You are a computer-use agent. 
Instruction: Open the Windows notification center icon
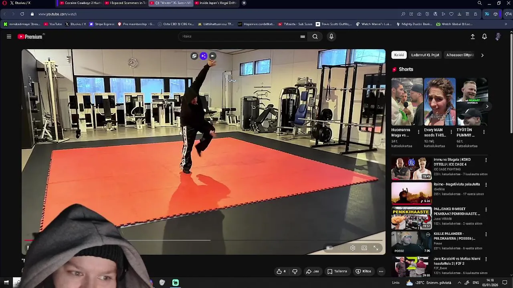[505, 282]
